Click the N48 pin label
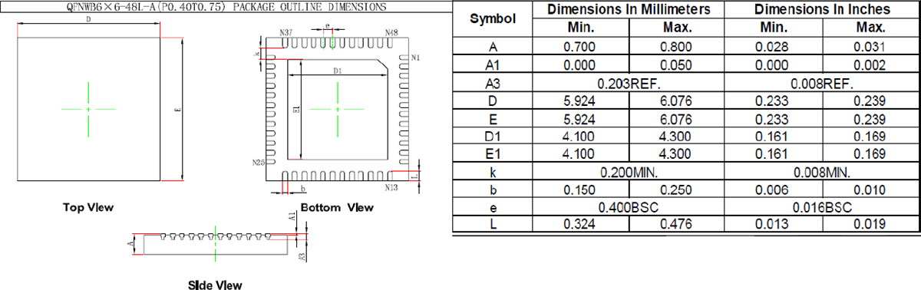Screen dimensions: 921x290 tap(391, 33)
